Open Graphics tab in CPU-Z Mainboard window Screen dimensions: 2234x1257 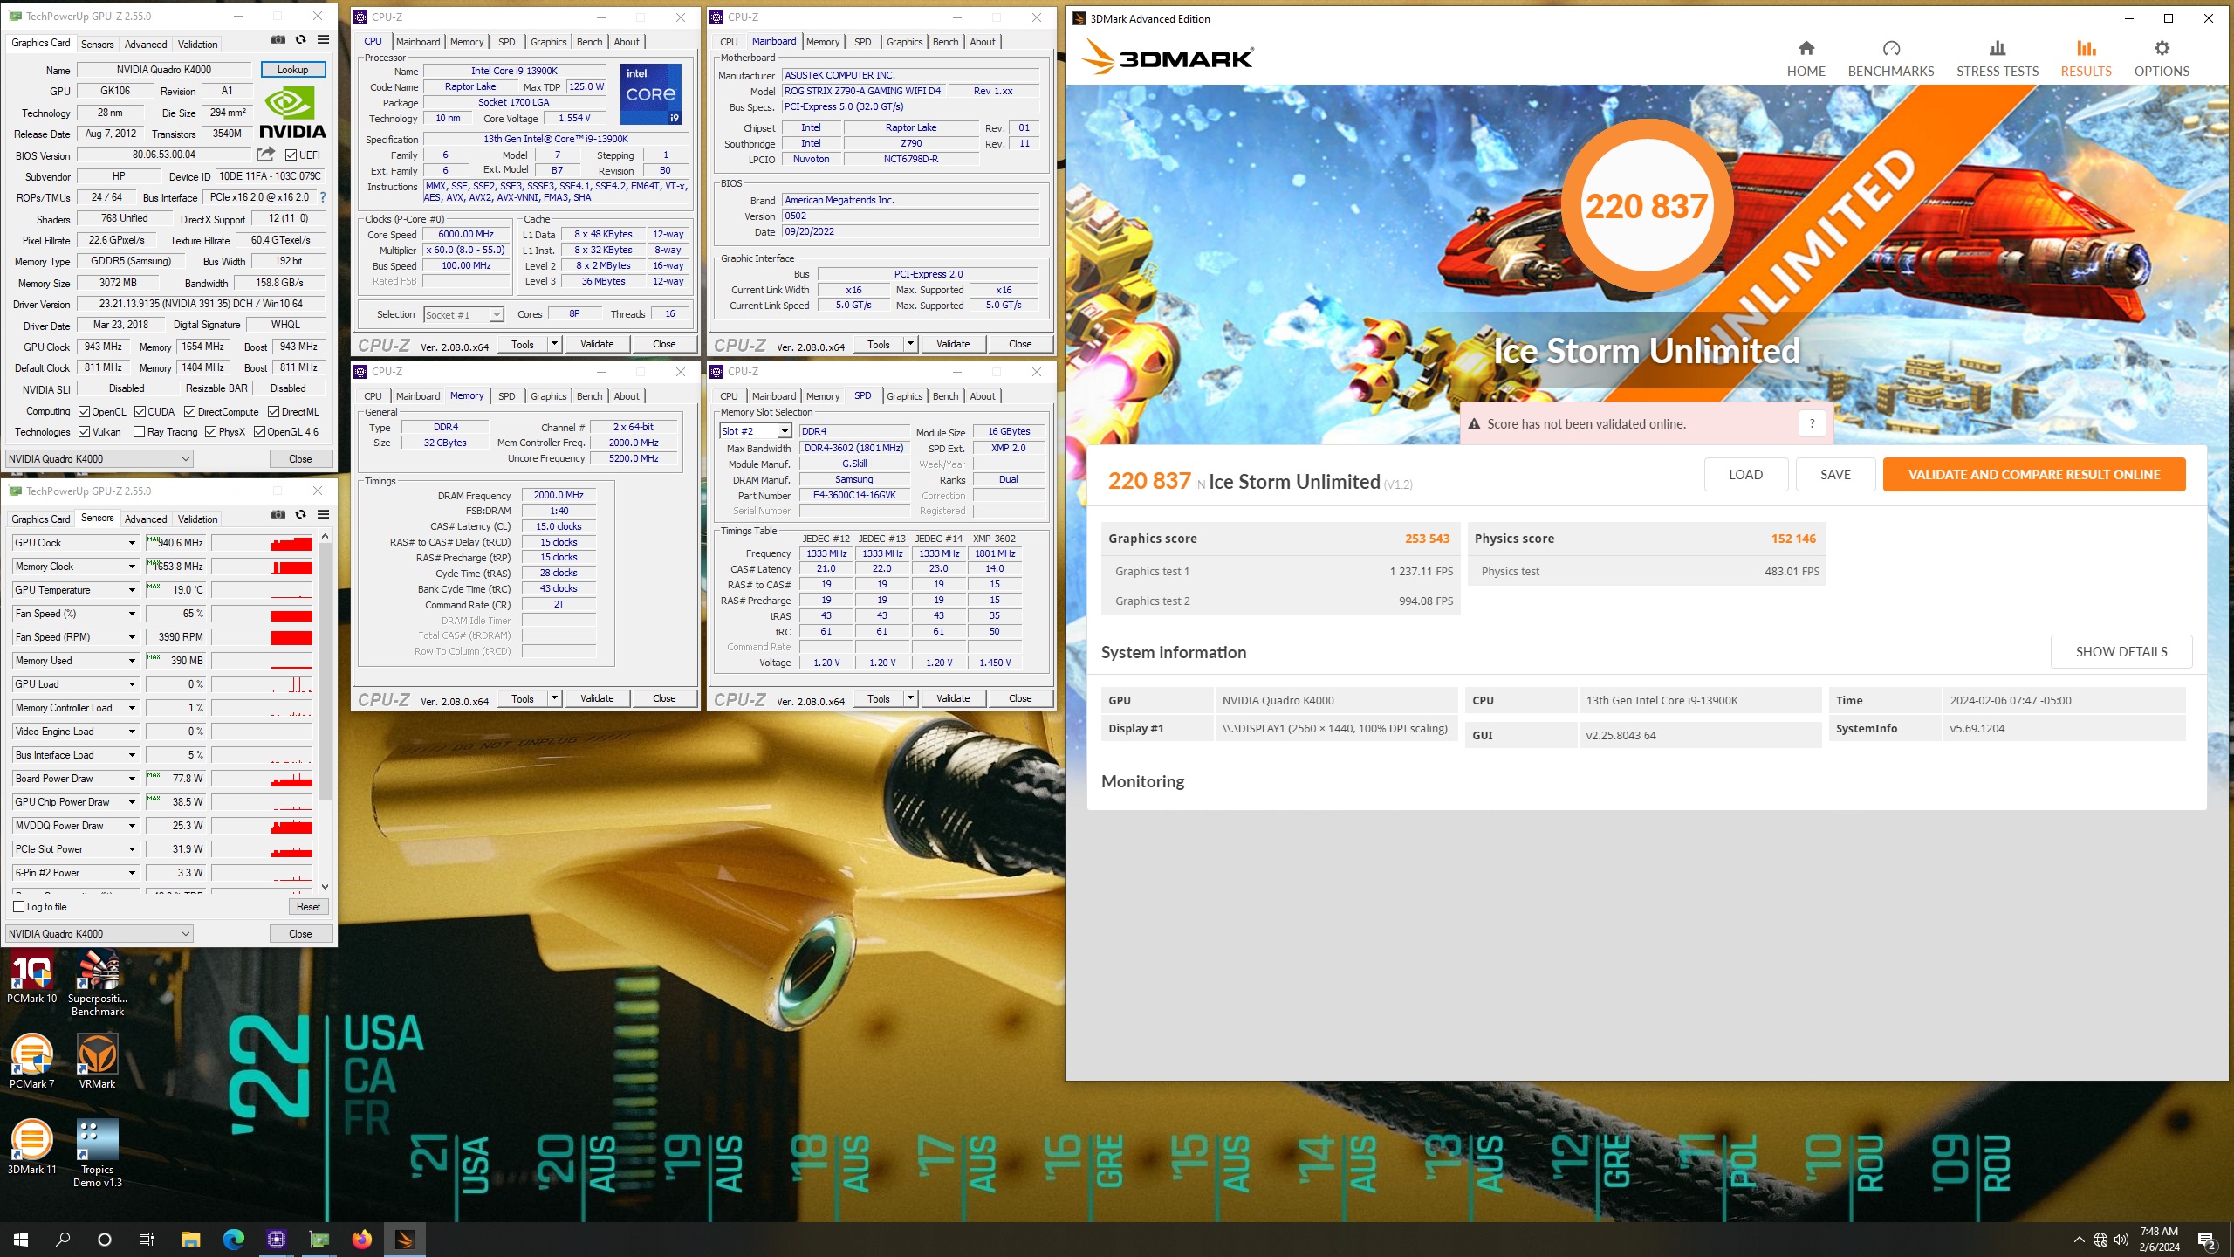pyautogui.click(x=904, y=42)
